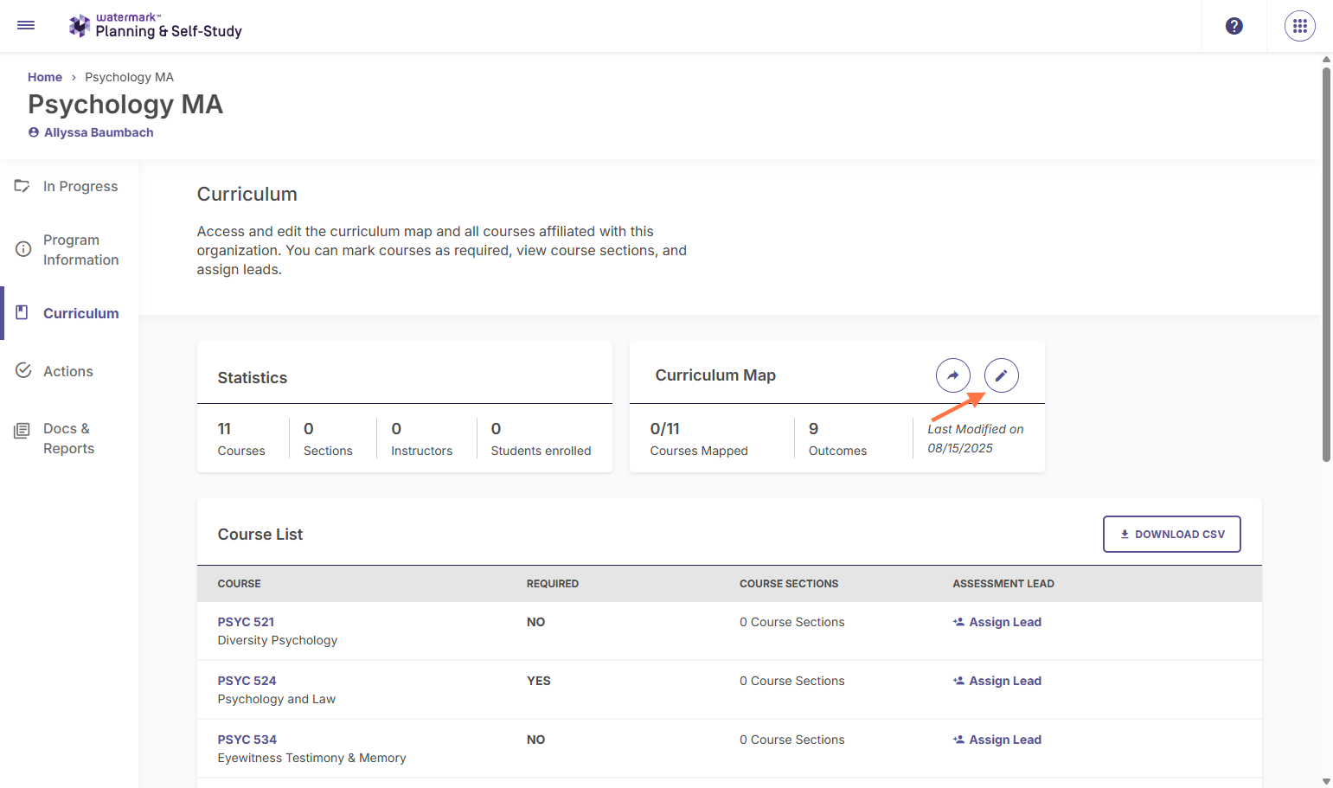Assign Lead for Psychology and Law
The image size is (1333, 788).
[x=1005, y=681]
